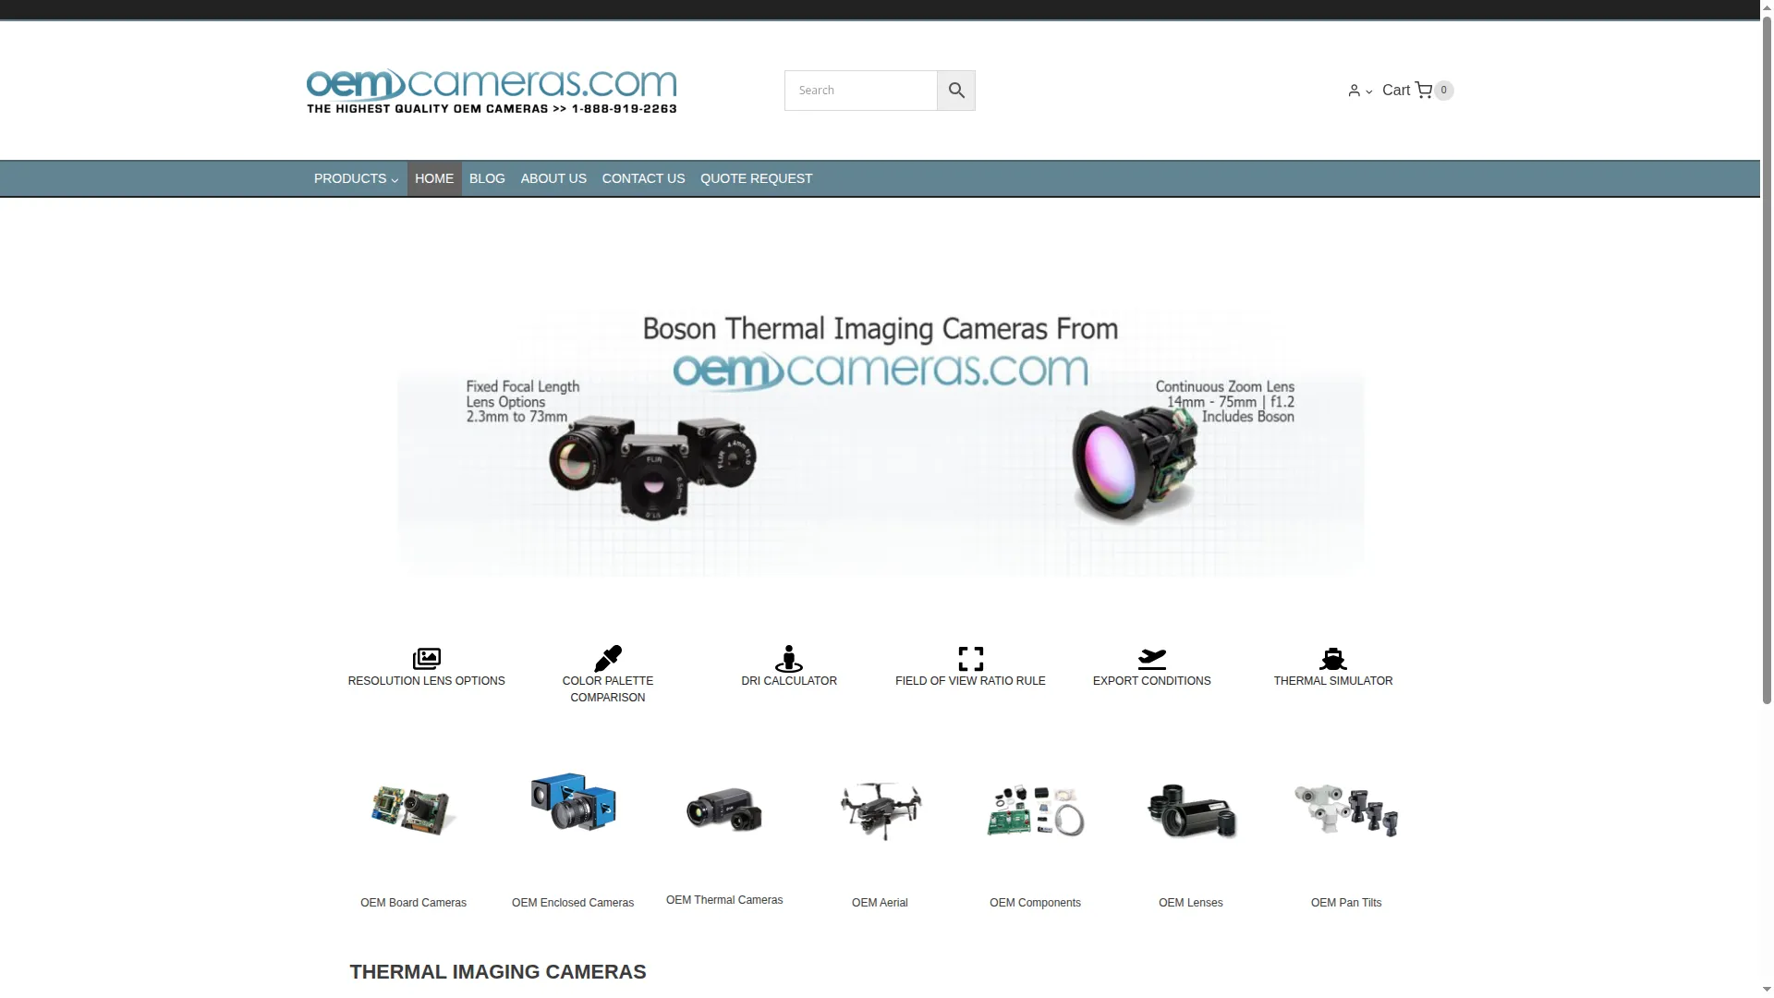Click the THERMAL IMAGING CAMERAS heading
The image size is (1774, 998).
point(498,972)
